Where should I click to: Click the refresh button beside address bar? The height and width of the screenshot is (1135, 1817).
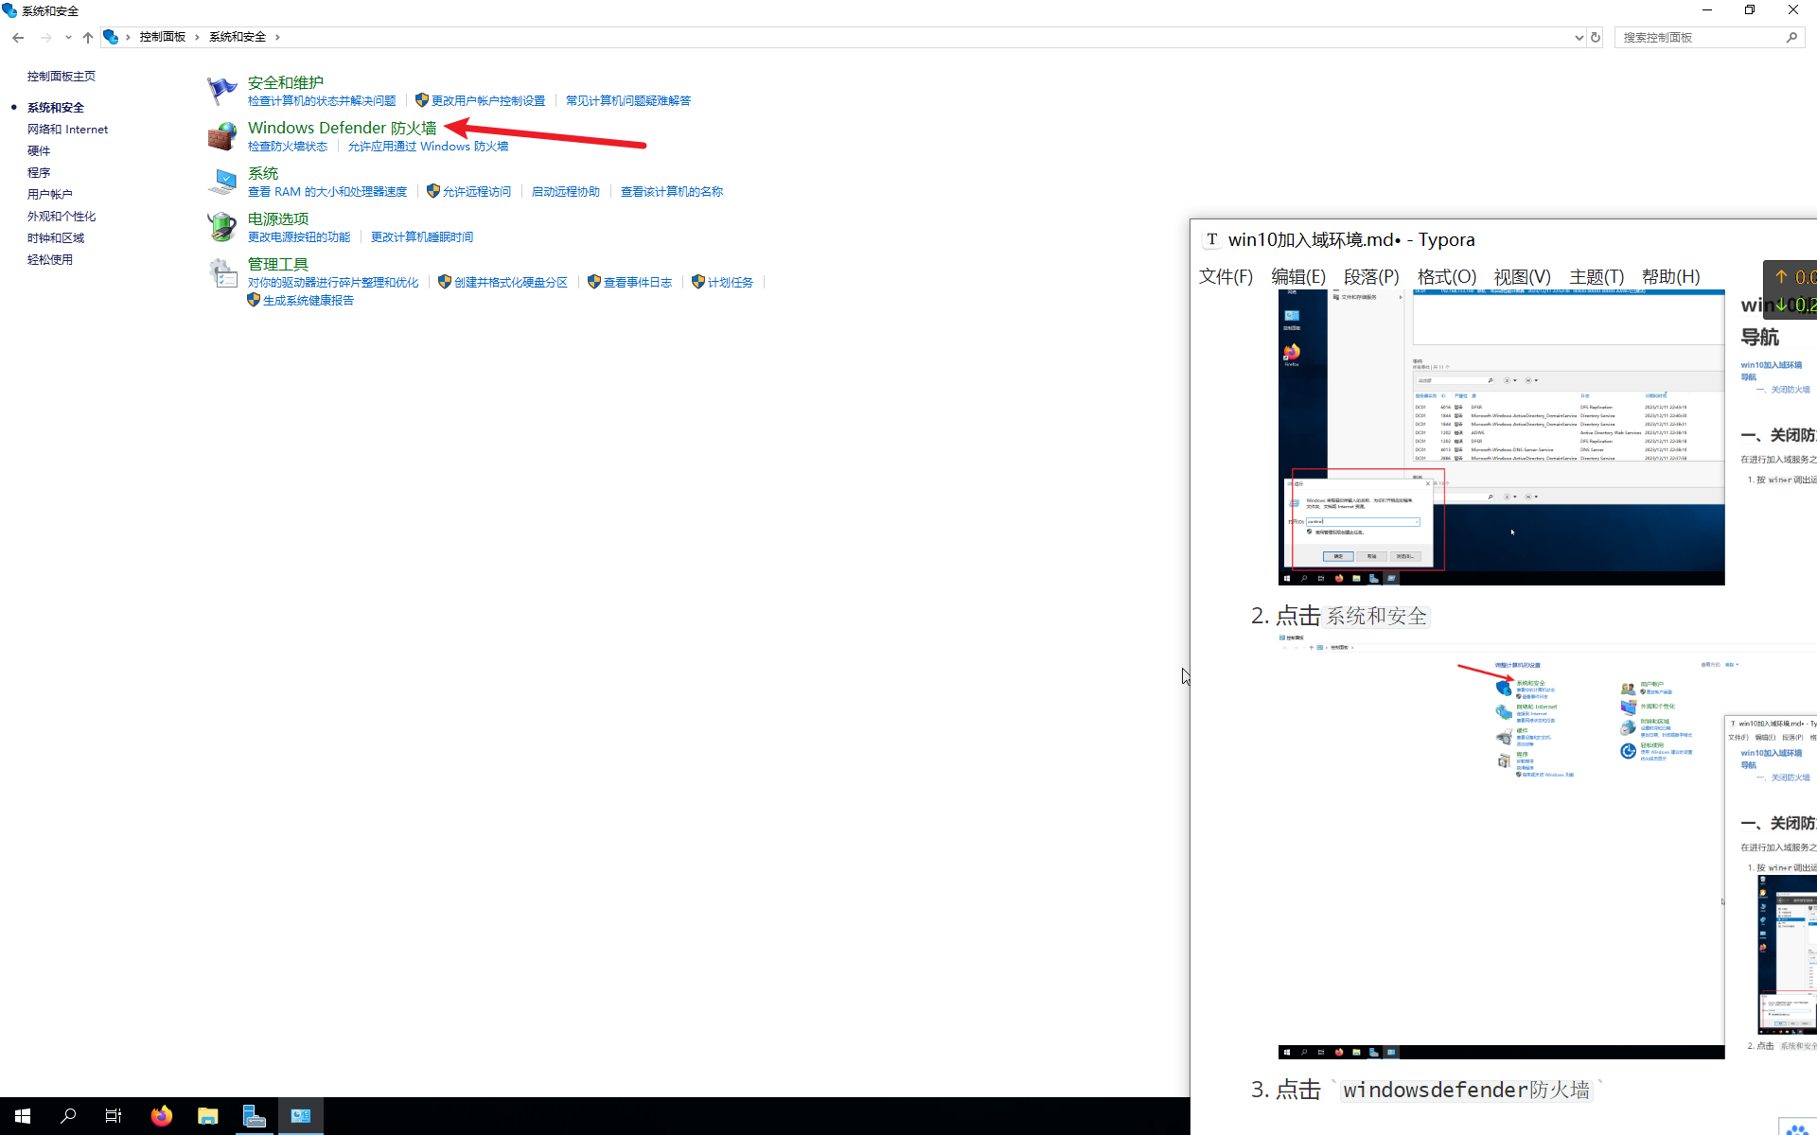click(x=1596, y=37)
